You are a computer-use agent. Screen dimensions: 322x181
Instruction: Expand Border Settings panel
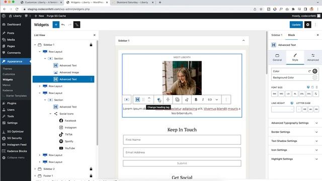coord(295,132)
